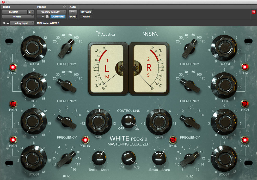The height and width of the screenshot is (180, 257).
Task: Open the no key input dropdown
Action: pyautogui.click(x=22, y=23)
